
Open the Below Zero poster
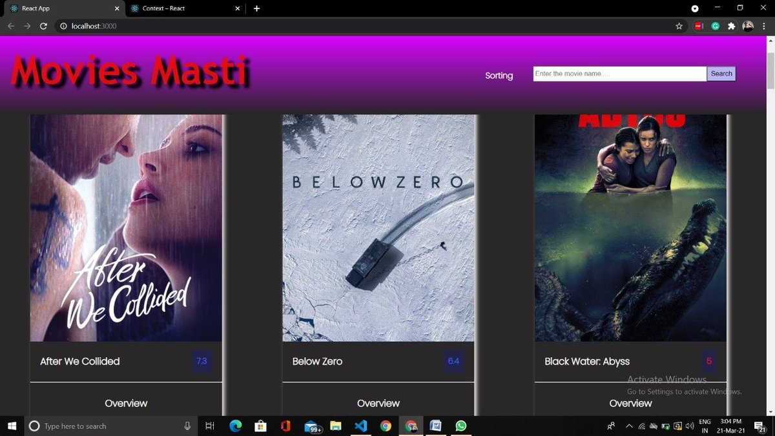coord(378,228)
